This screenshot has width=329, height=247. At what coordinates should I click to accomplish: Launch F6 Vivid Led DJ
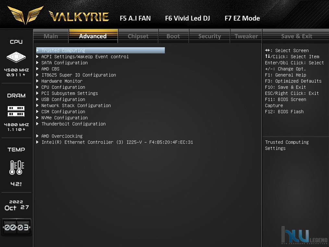[x=187, y=19]
